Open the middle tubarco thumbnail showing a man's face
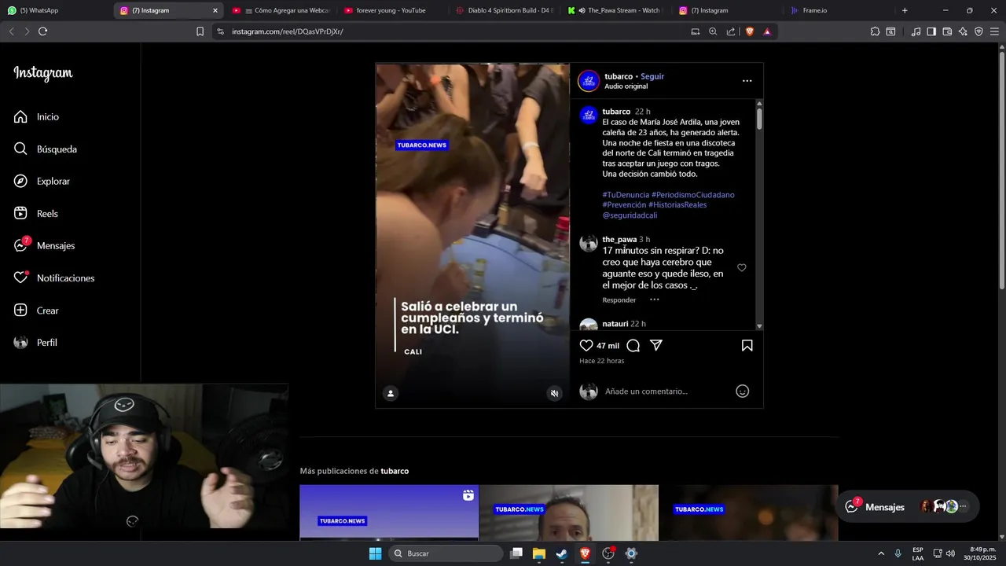The height and width of the screenshot is (566, 1006). tap(569, 513)
